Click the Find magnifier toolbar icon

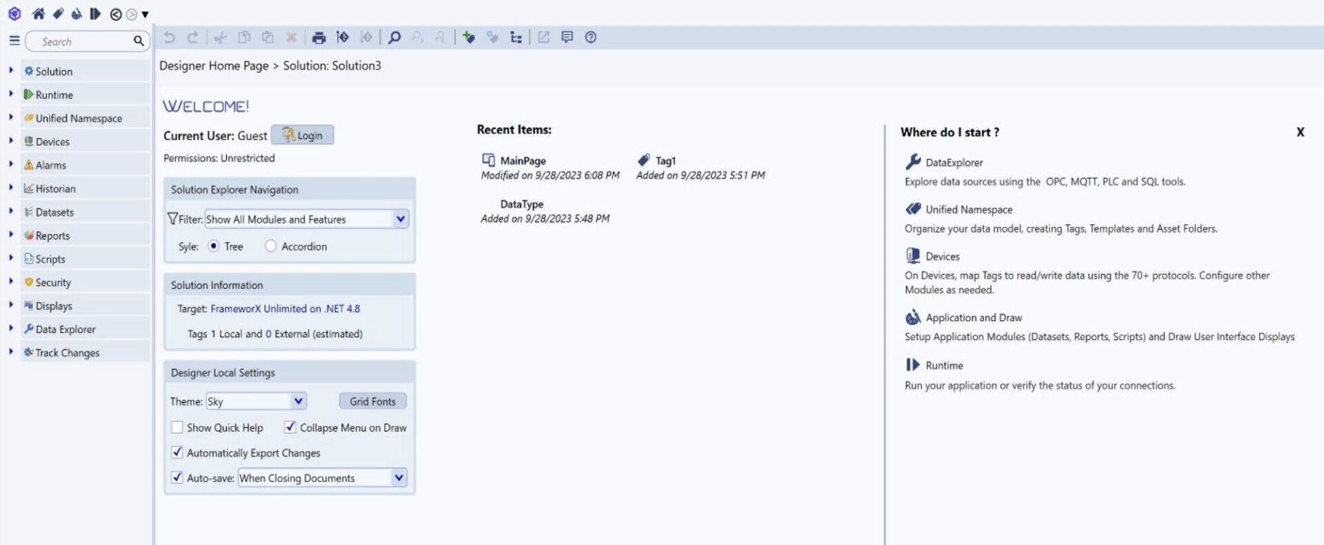click(x=394, y=38)
